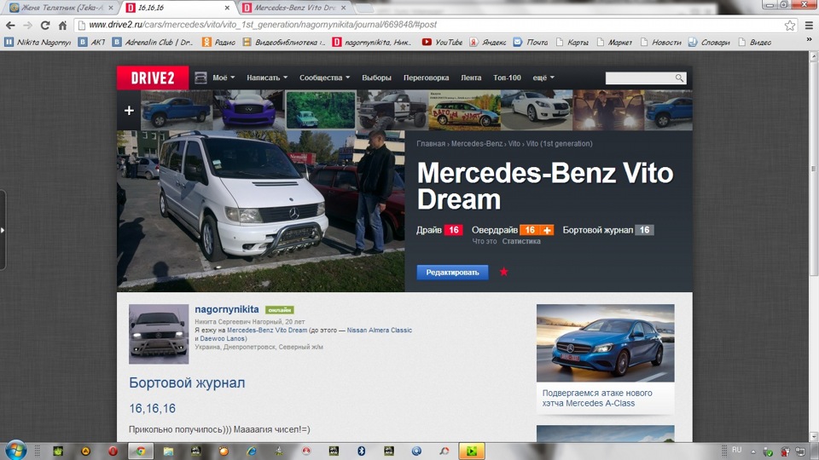
Task: Open the Переговорка menu item
Action: 427,78
